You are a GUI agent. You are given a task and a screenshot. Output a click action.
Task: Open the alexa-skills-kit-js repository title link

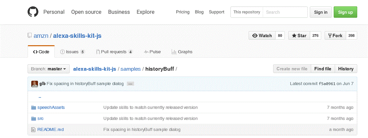(x=77, y=36)
